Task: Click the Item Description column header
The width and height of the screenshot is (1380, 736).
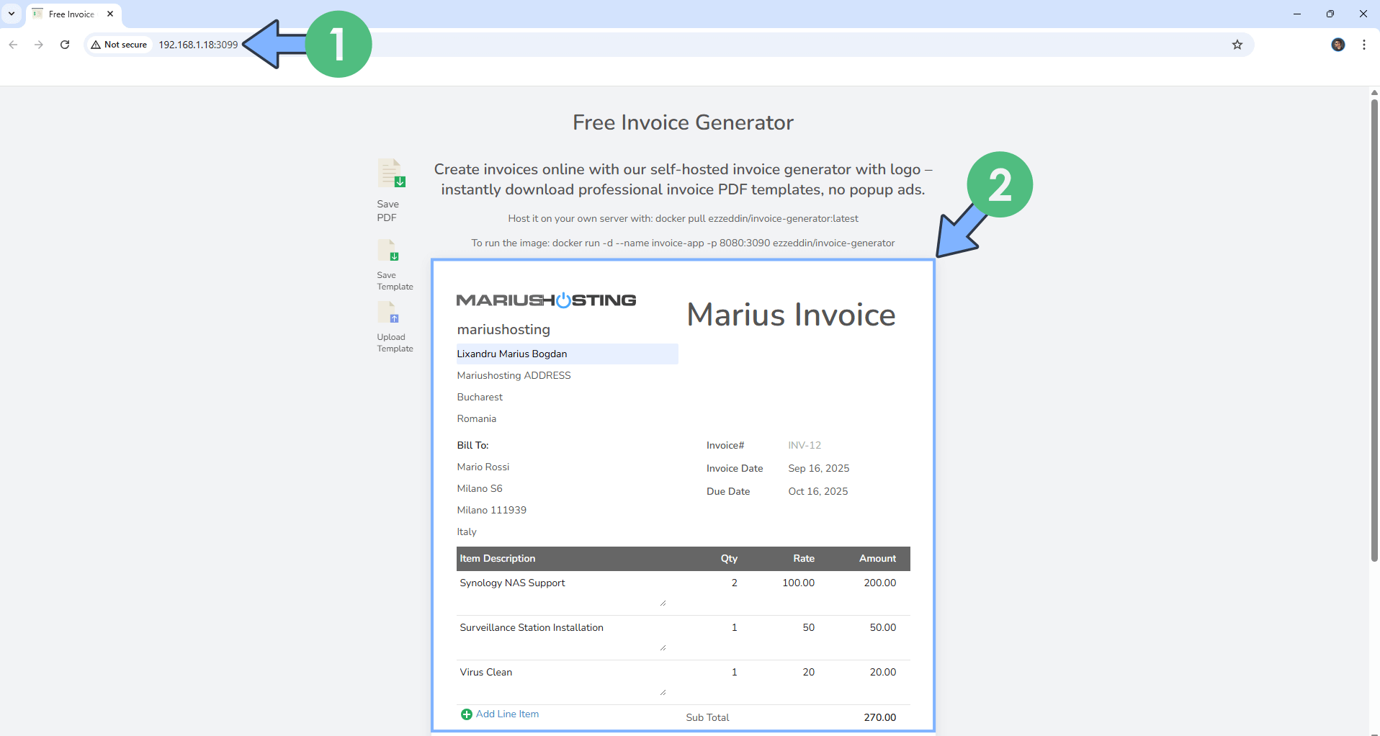Action: (x=498, y=558)
